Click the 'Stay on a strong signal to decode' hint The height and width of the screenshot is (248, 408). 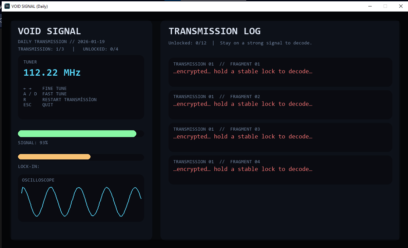[x=266, y=43]
